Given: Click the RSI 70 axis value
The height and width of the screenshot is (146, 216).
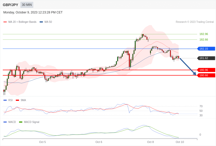Looking at the screenshot, I should tap(201, 106).
